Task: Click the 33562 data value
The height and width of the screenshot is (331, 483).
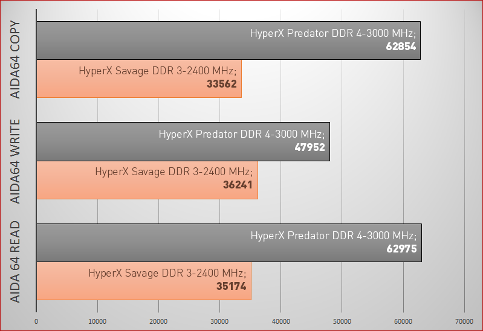Action: coord(221,84)
